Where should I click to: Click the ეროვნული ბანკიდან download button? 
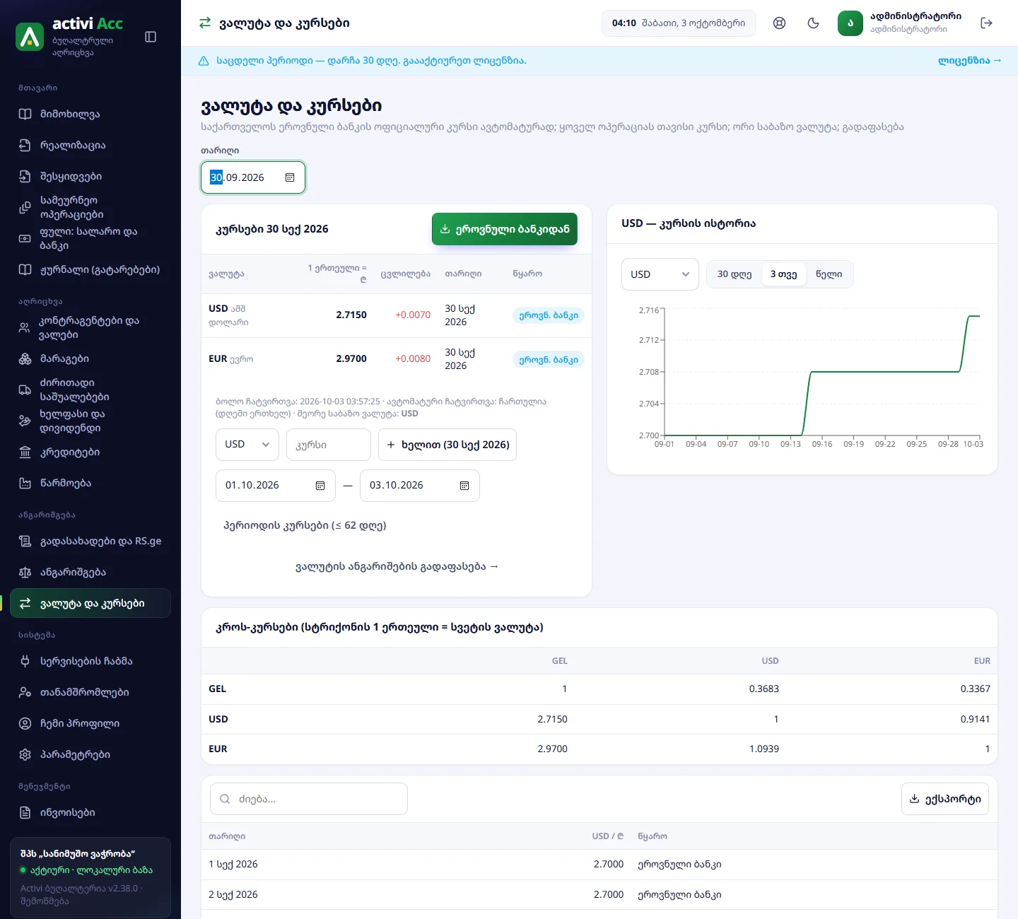click(x=505, y=229)
